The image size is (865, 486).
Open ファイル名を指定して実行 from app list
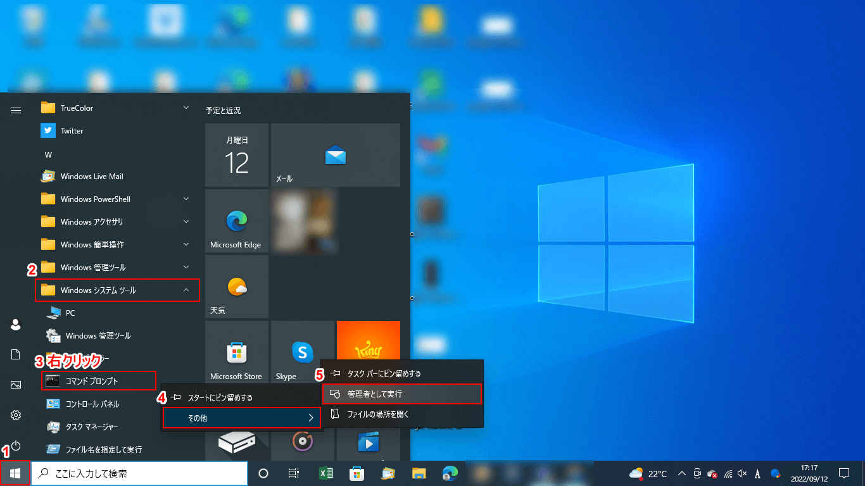click(x=117, y=449)
